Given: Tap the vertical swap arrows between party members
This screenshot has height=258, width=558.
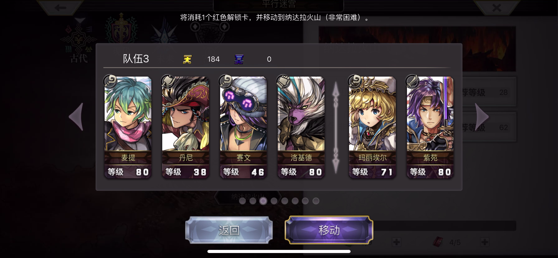Looking at the screenshot, I should 336,127.
